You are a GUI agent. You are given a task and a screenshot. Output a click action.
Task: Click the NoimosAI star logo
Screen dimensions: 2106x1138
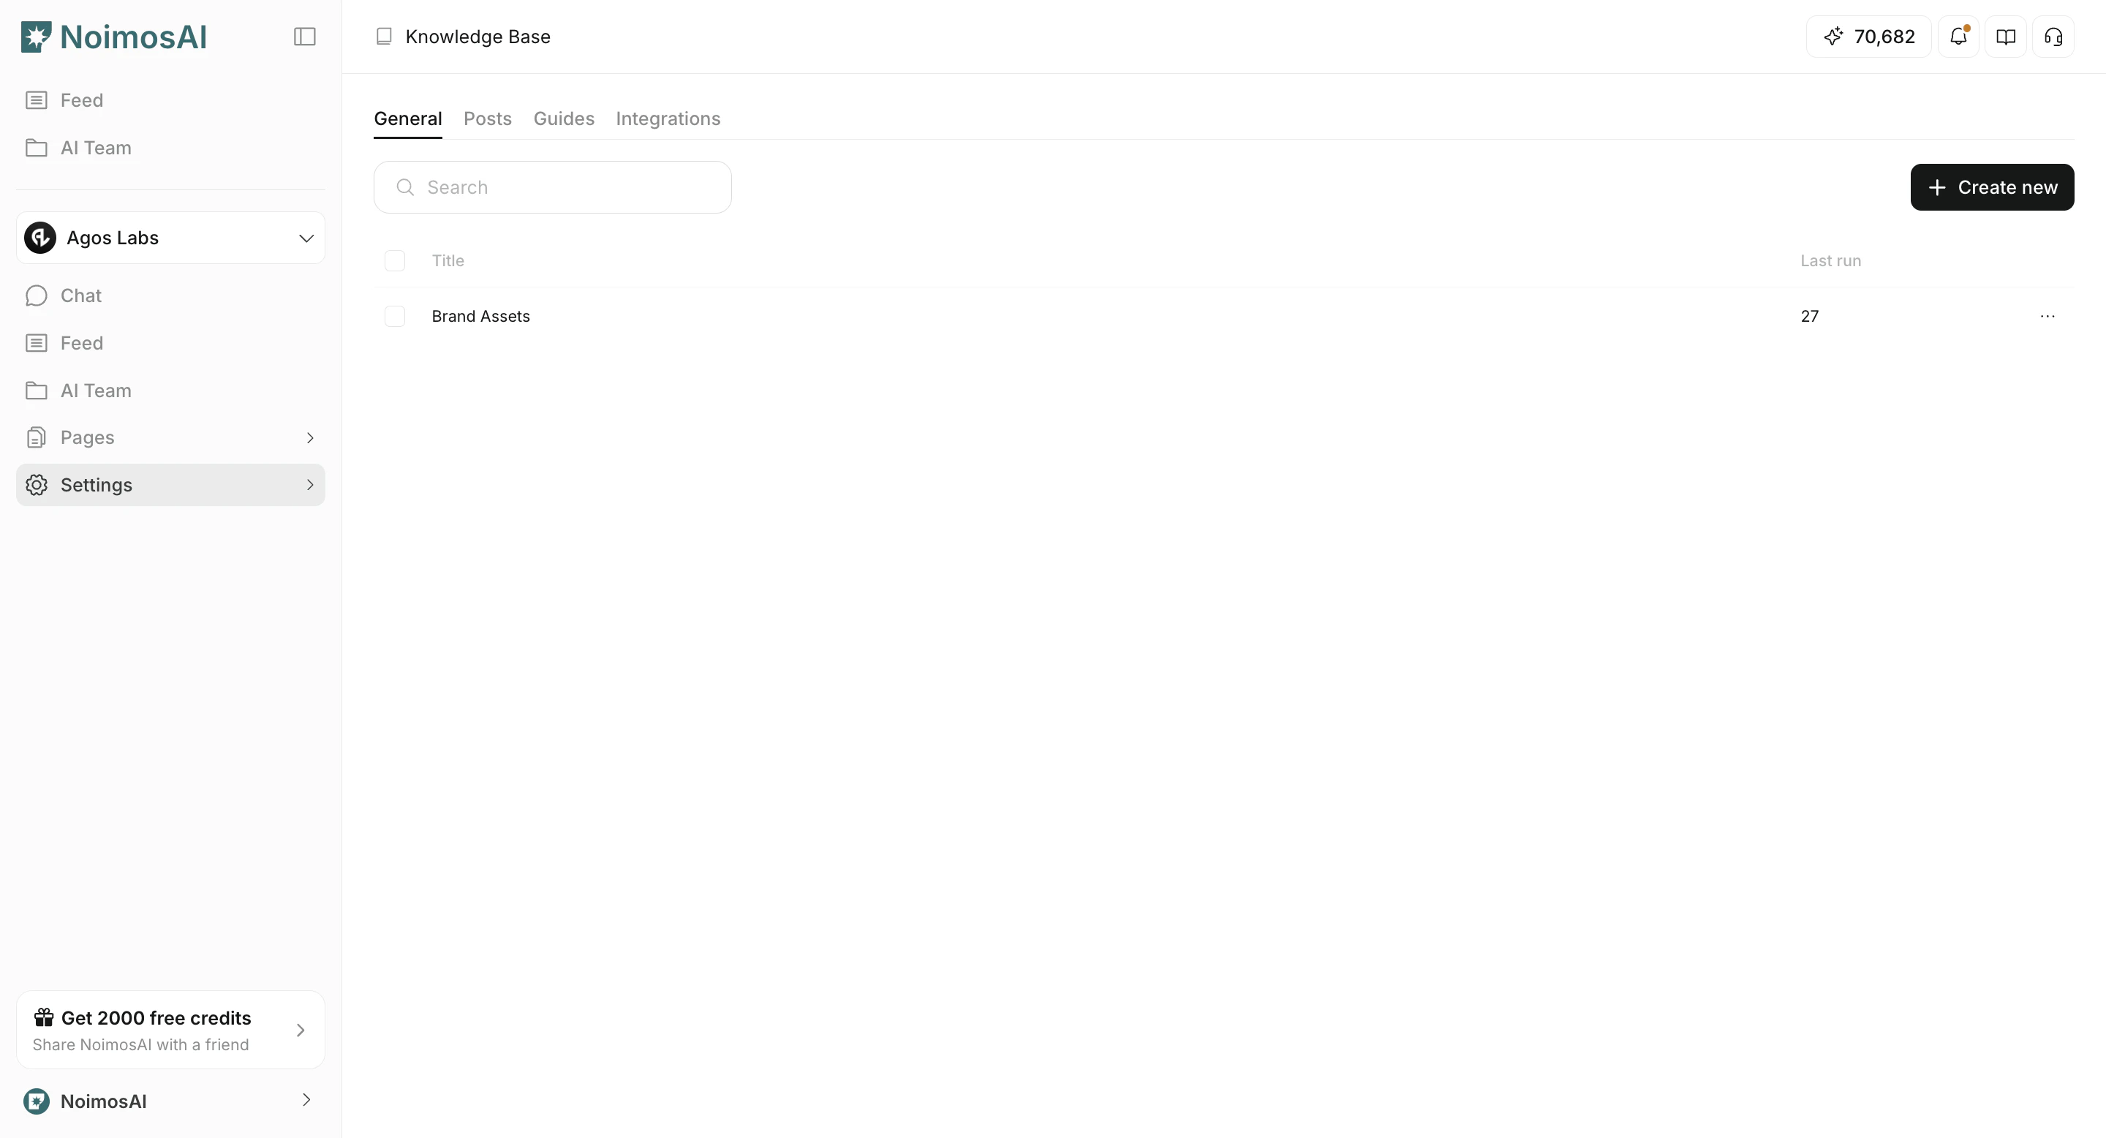coord(35,36)
